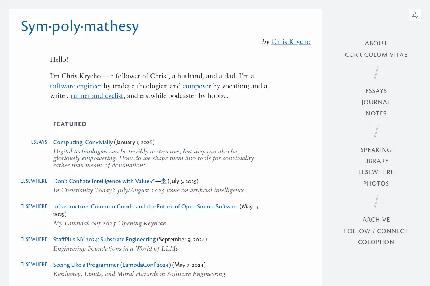
Task: Open the Speaking page
Action: [x=376, y=150]
